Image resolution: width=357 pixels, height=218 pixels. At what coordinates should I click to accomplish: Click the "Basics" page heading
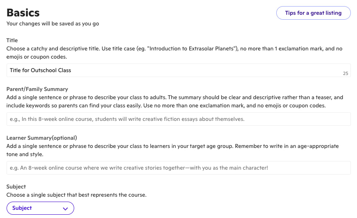tap(23, 12)
